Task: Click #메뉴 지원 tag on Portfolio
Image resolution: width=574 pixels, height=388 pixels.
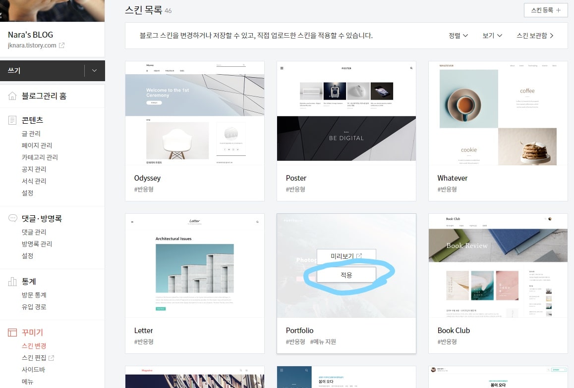Action: [323, 341]
